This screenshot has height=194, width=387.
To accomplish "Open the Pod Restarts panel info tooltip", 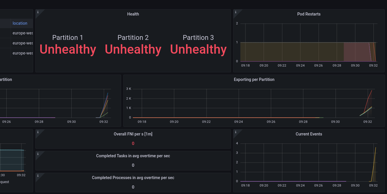I will point(235,12).
